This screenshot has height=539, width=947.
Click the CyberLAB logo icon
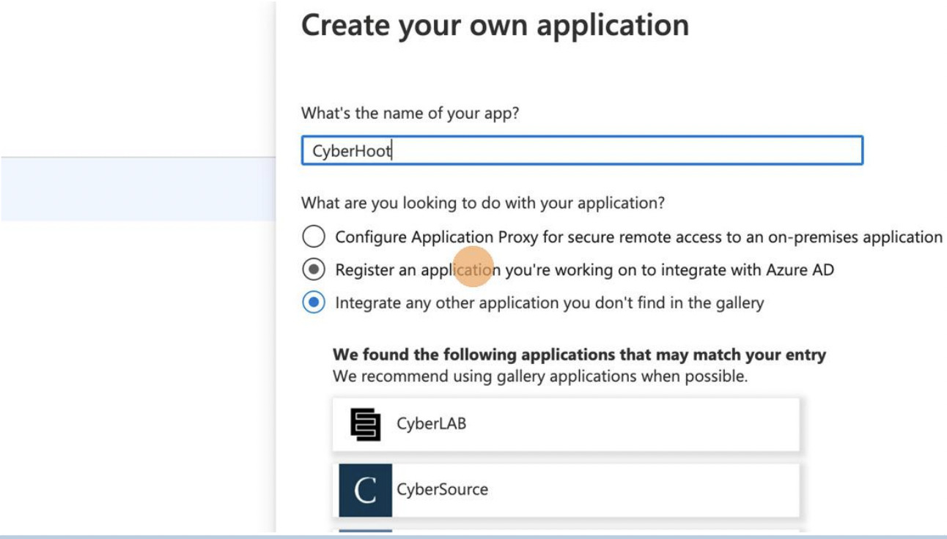pos(366,425)
